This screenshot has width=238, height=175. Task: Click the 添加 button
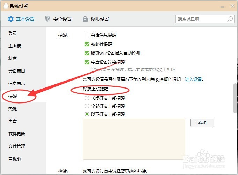[202, 123]
